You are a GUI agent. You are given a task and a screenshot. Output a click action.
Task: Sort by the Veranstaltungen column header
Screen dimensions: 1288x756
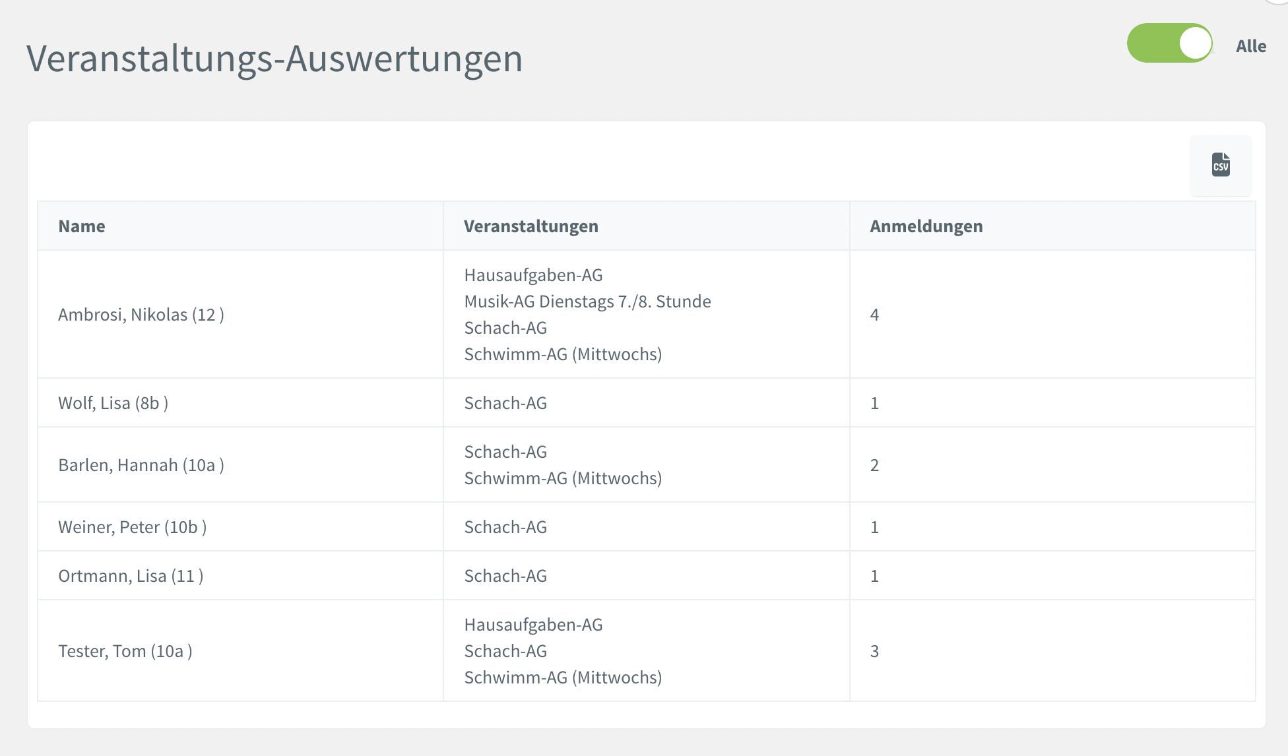531,226
